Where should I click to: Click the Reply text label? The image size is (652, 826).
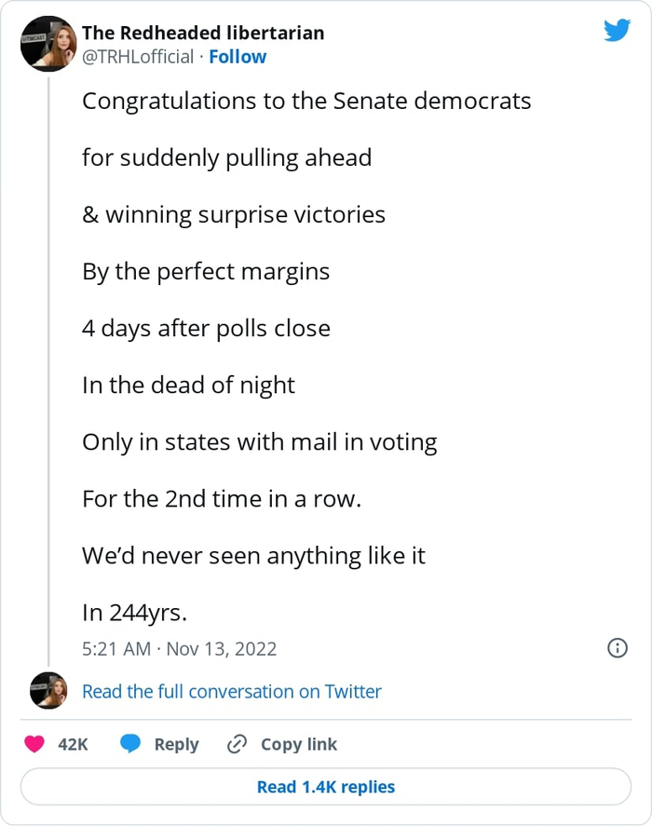[176, 744]
